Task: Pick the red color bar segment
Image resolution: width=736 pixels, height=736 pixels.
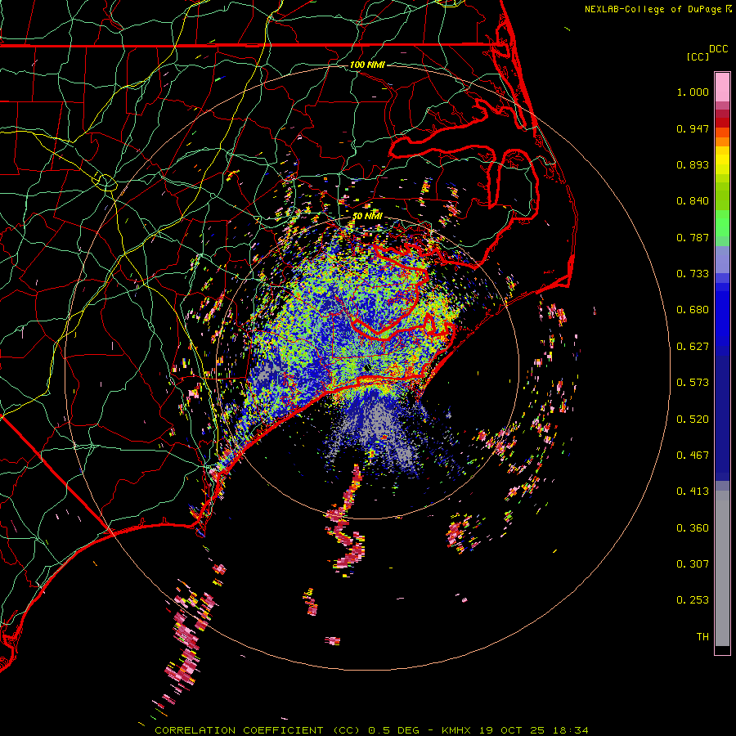Action: [722, 123]
